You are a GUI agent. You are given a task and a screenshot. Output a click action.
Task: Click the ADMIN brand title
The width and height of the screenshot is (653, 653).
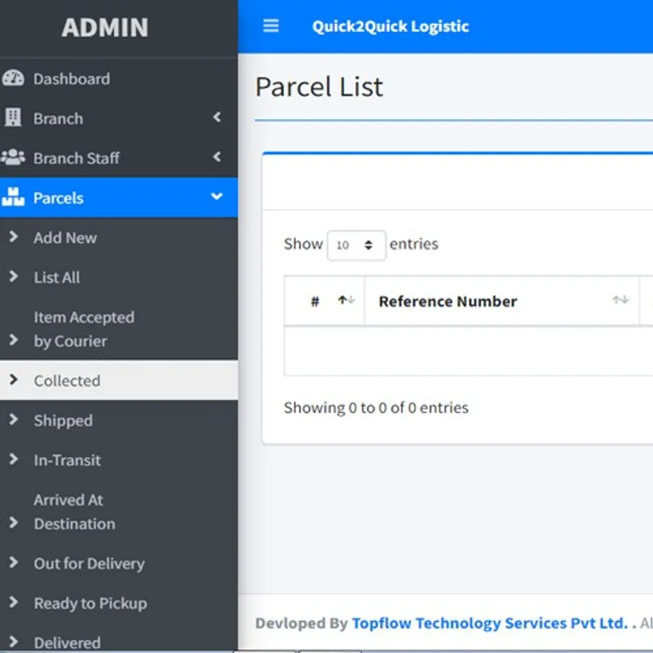click(x=105, y=28)
